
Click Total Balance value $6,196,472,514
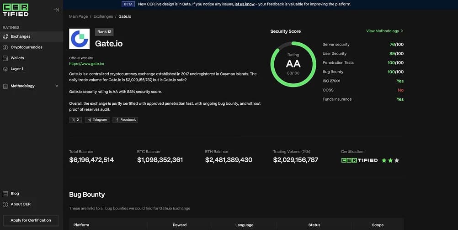point(91,160)
